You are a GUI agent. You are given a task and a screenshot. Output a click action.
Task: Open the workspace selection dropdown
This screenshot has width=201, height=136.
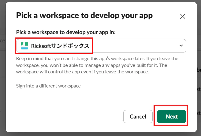(101, 46)
